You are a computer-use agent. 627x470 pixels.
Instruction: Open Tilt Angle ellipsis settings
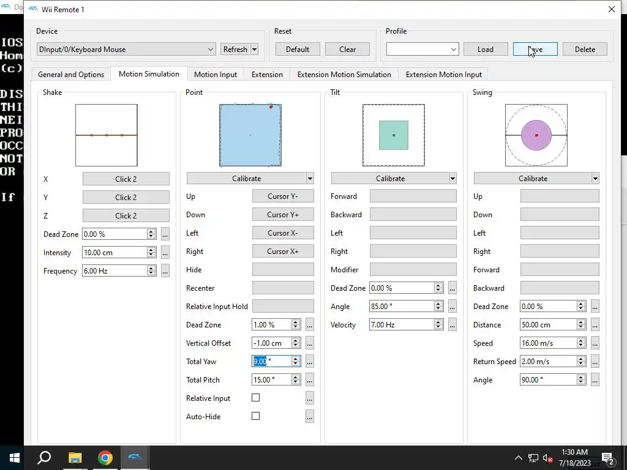[452, 307]
